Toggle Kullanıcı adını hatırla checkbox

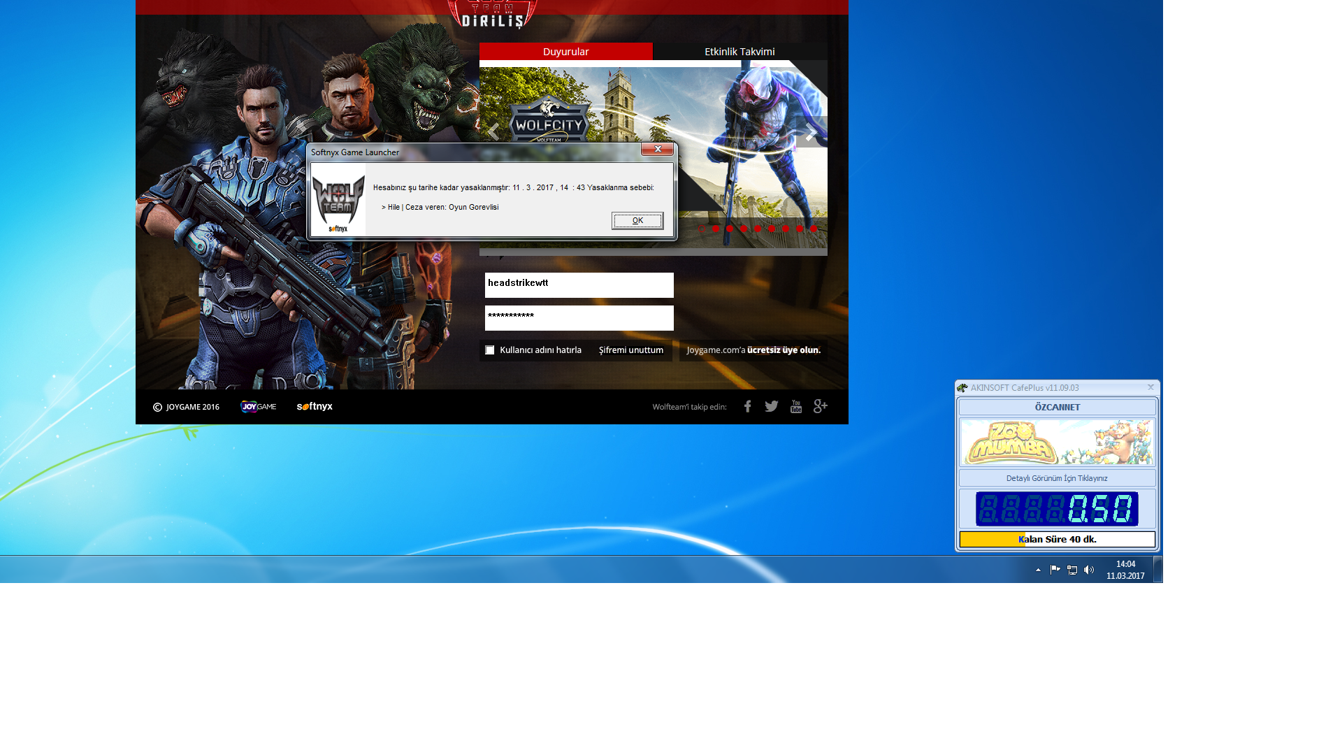point(490,350)
